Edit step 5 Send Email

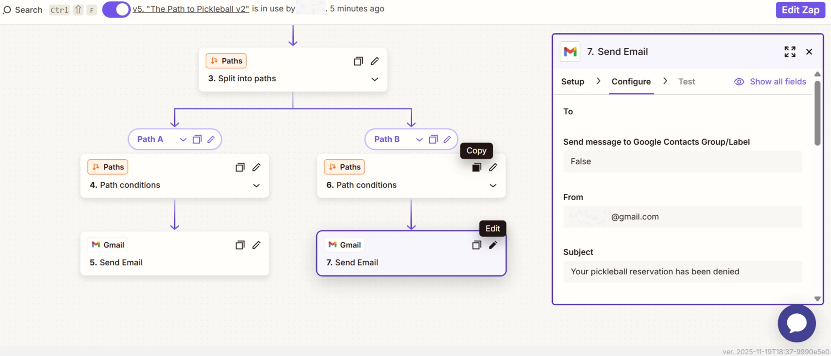click(256, 245)
